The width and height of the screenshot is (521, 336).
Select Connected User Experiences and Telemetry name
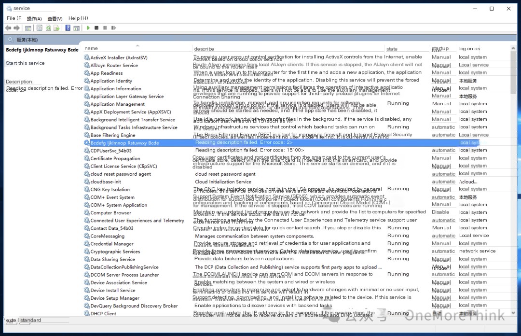click(137, 221)
